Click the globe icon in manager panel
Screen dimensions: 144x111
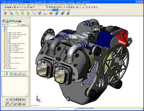pyautogui.click(x=19, y=21)
